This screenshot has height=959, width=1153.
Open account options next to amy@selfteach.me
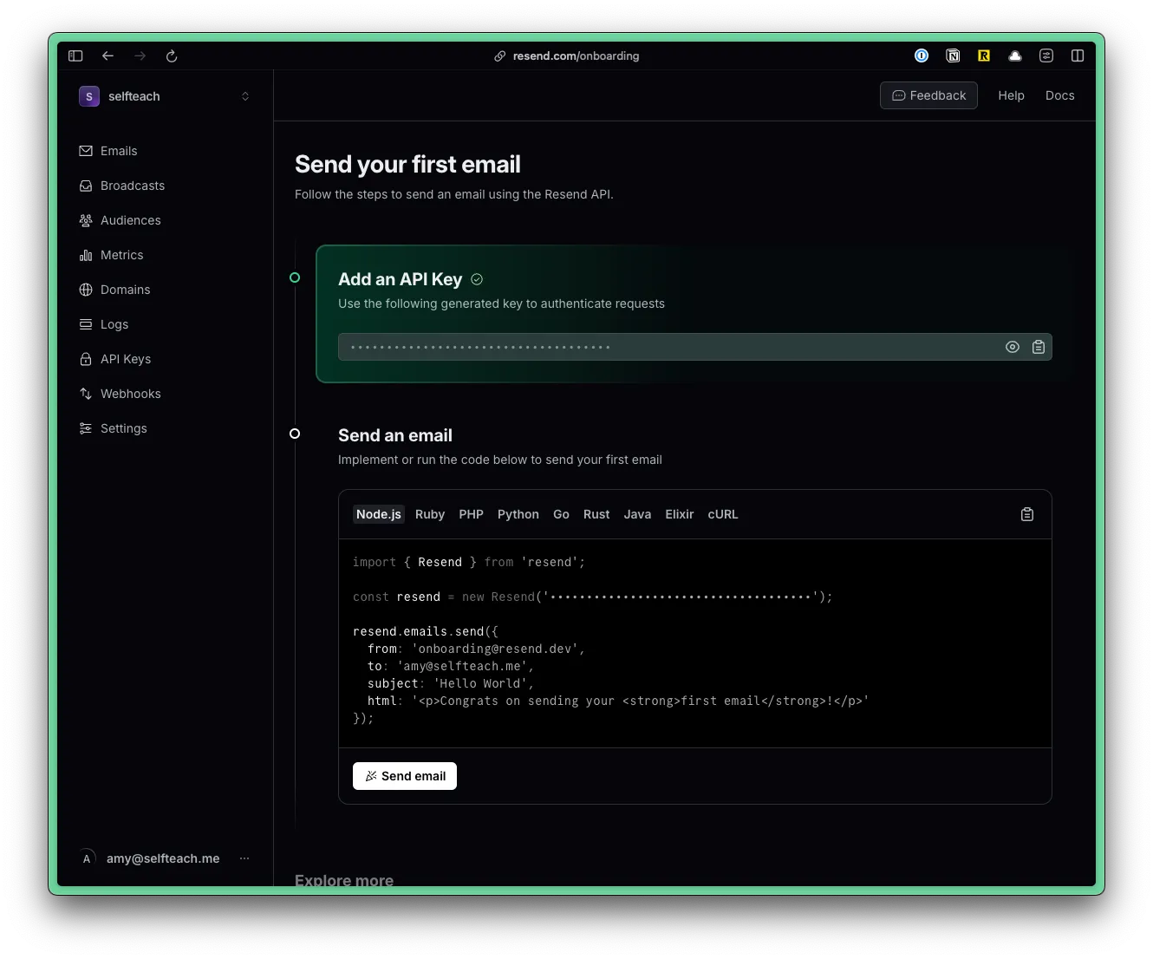[244, 858]
